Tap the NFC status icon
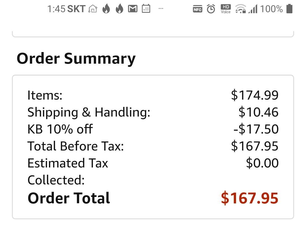The width and height of the screenshot is (306, 230). (x=197, y=9)
